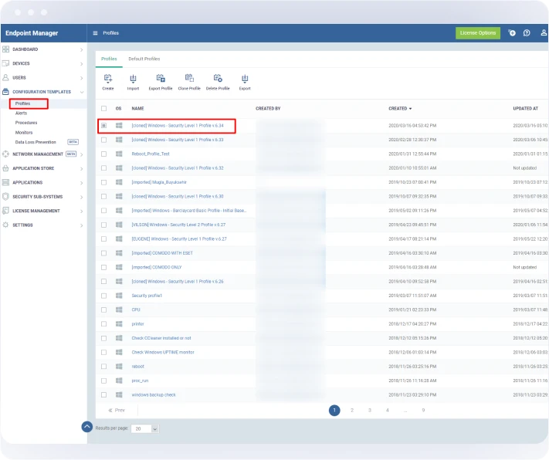This screenshot has width=549, height=460.
Task: Switch to the Default Profiles tab
Action: (x=144, y=59)
